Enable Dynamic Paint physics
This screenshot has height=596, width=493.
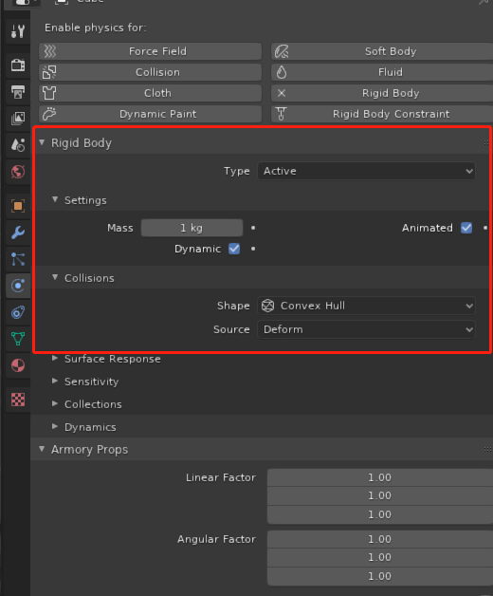[150, 114]
